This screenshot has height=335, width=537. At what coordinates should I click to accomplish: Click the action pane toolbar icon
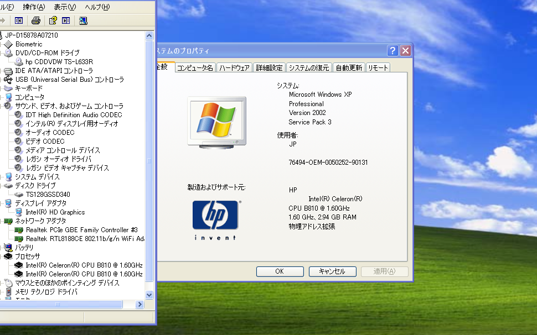tap(66, 21)
